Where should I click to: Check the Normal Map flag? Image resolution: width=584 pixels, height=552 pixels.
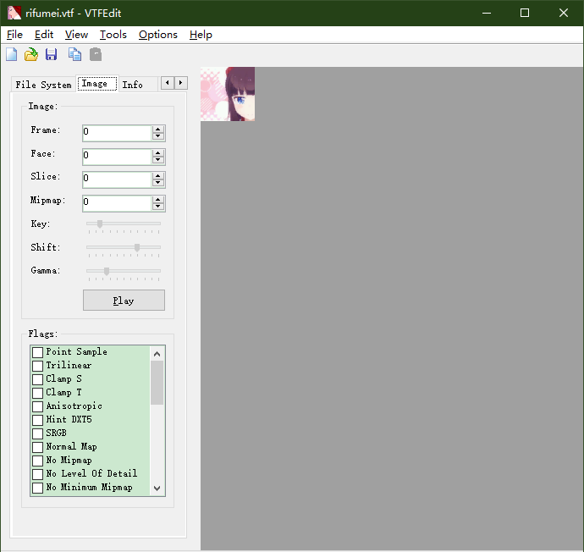pos(37,447)
